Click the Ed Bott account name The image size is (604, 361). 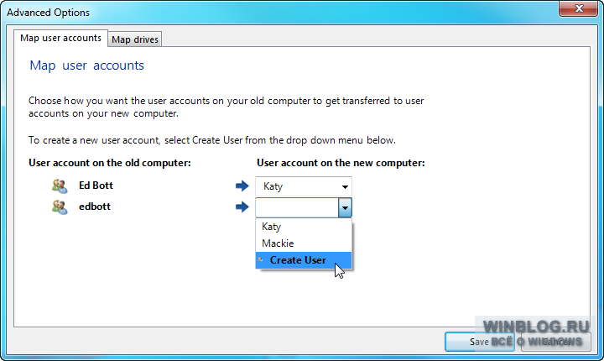point(96,186)
